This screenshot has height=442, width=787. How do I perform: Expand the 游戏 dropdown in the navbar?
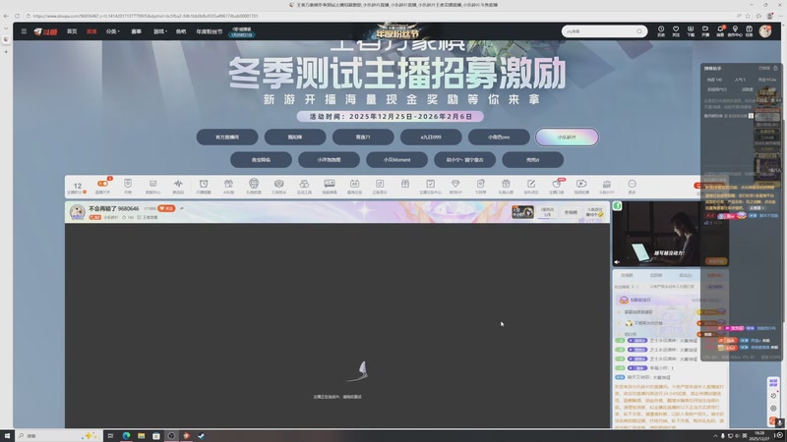point(160,31)
